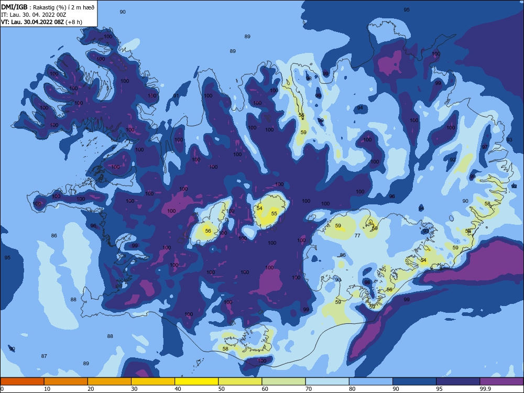Select the legend tick label '20'
Image resolution: width=524 pixels, height=393 pixels.
click(91, 389)
